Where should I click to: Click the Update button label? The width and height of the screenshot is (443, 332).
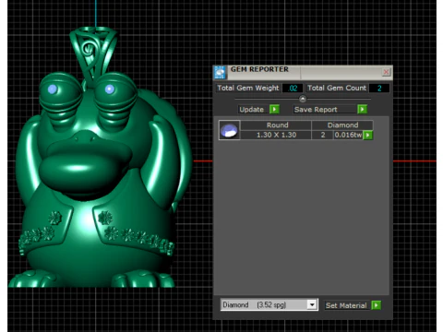[252, 110]
